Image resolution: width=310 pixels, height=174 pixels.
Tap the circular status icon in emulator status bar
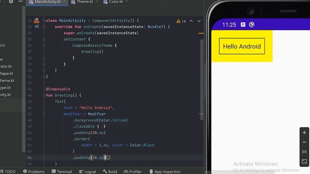coord(252,25)
